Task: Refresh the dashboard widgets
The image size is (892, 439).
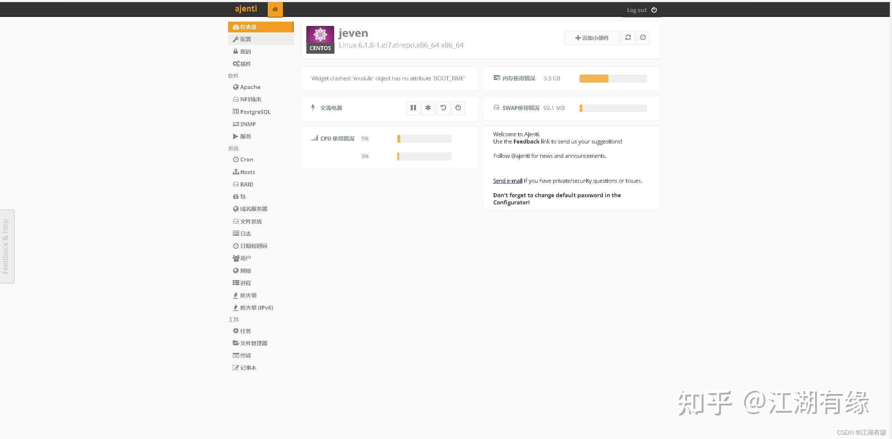Action: coord(628,38)
